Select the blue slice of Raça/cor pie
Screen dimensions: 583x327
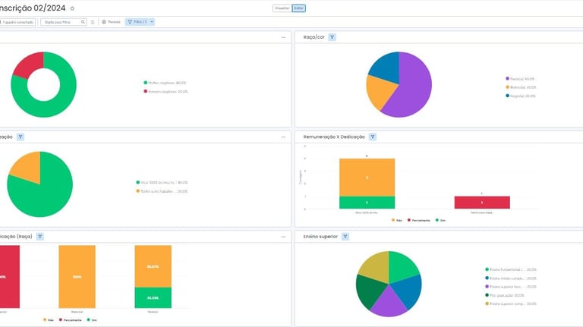coord(386,68)
